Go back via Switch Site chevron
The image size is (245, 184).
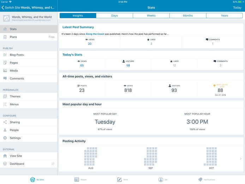[3, 7]
